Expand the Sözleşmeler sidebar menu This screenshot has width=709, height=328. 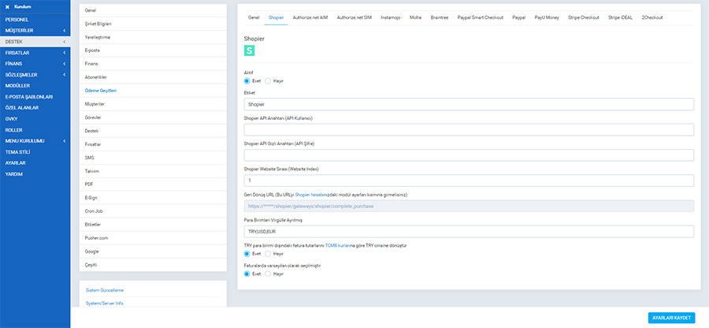click(x=35, y=75)
